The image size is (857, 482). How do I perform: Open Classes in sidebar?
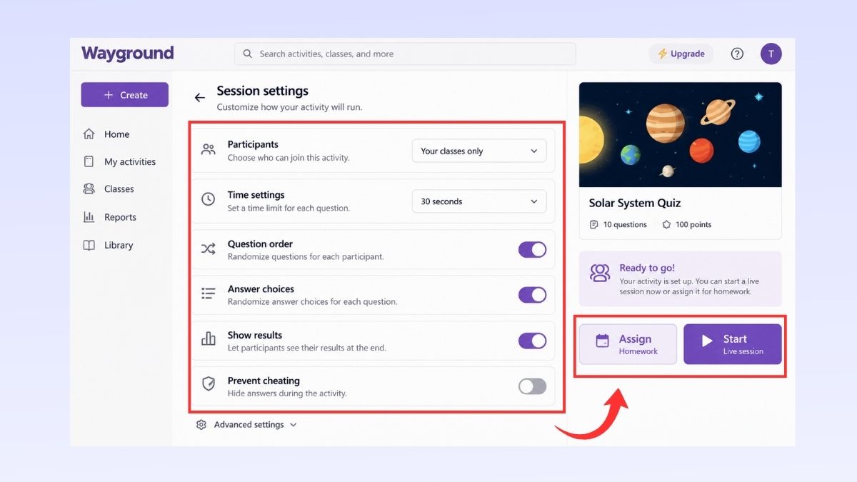pos(109,189)
